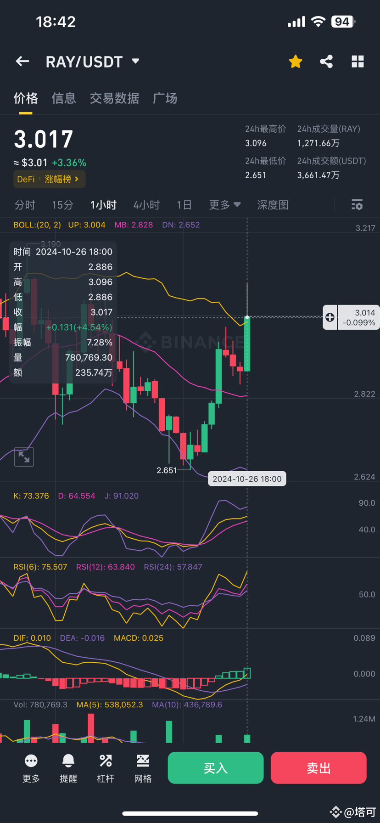Open the 更多 menu at bottom bar
Screen dimensions: 380x823
tap(31, 768)
